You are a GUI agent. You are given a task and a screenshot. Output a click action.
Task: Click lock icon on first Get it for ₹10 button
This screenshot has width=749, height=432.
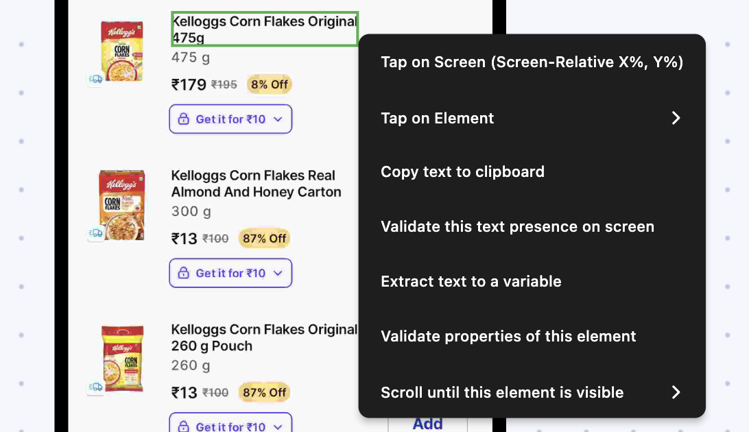point(183,119)
